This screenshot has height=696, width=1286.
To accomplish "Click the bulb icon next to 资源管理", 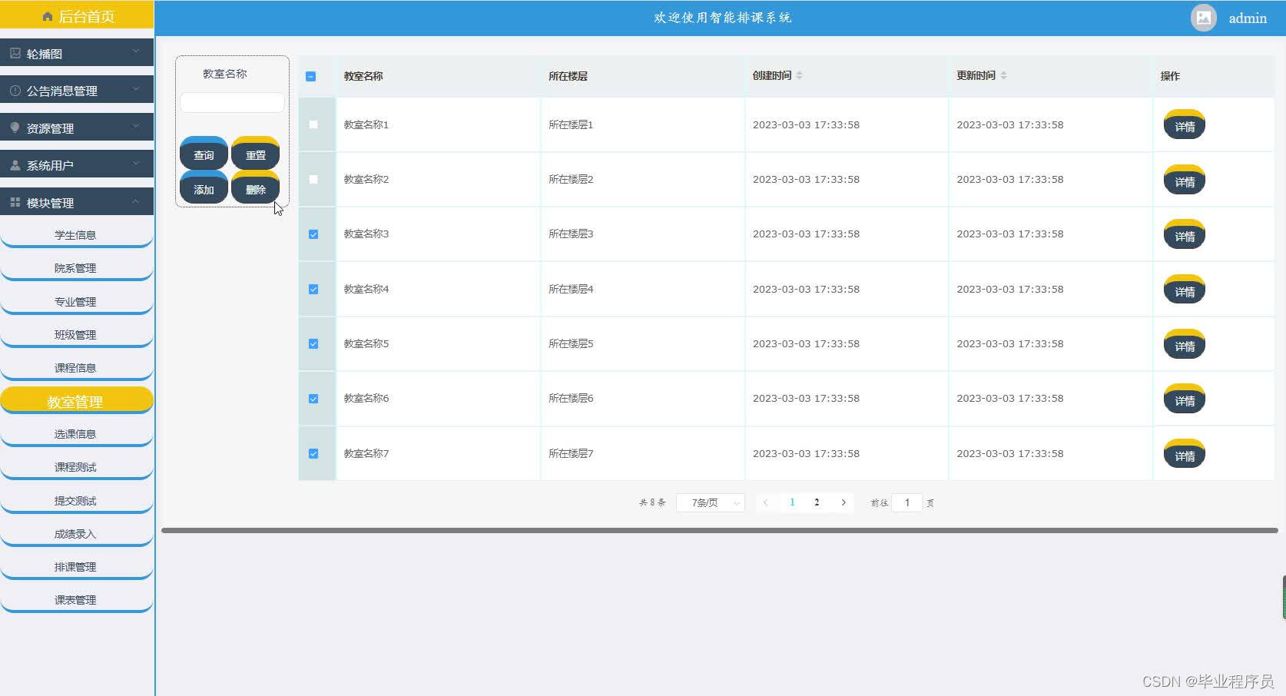I will (15, 128).
